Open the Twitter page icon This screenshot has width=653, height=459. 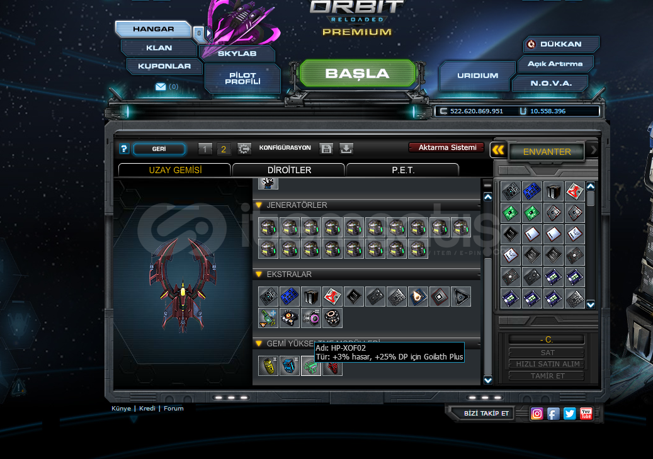point(570,414)
